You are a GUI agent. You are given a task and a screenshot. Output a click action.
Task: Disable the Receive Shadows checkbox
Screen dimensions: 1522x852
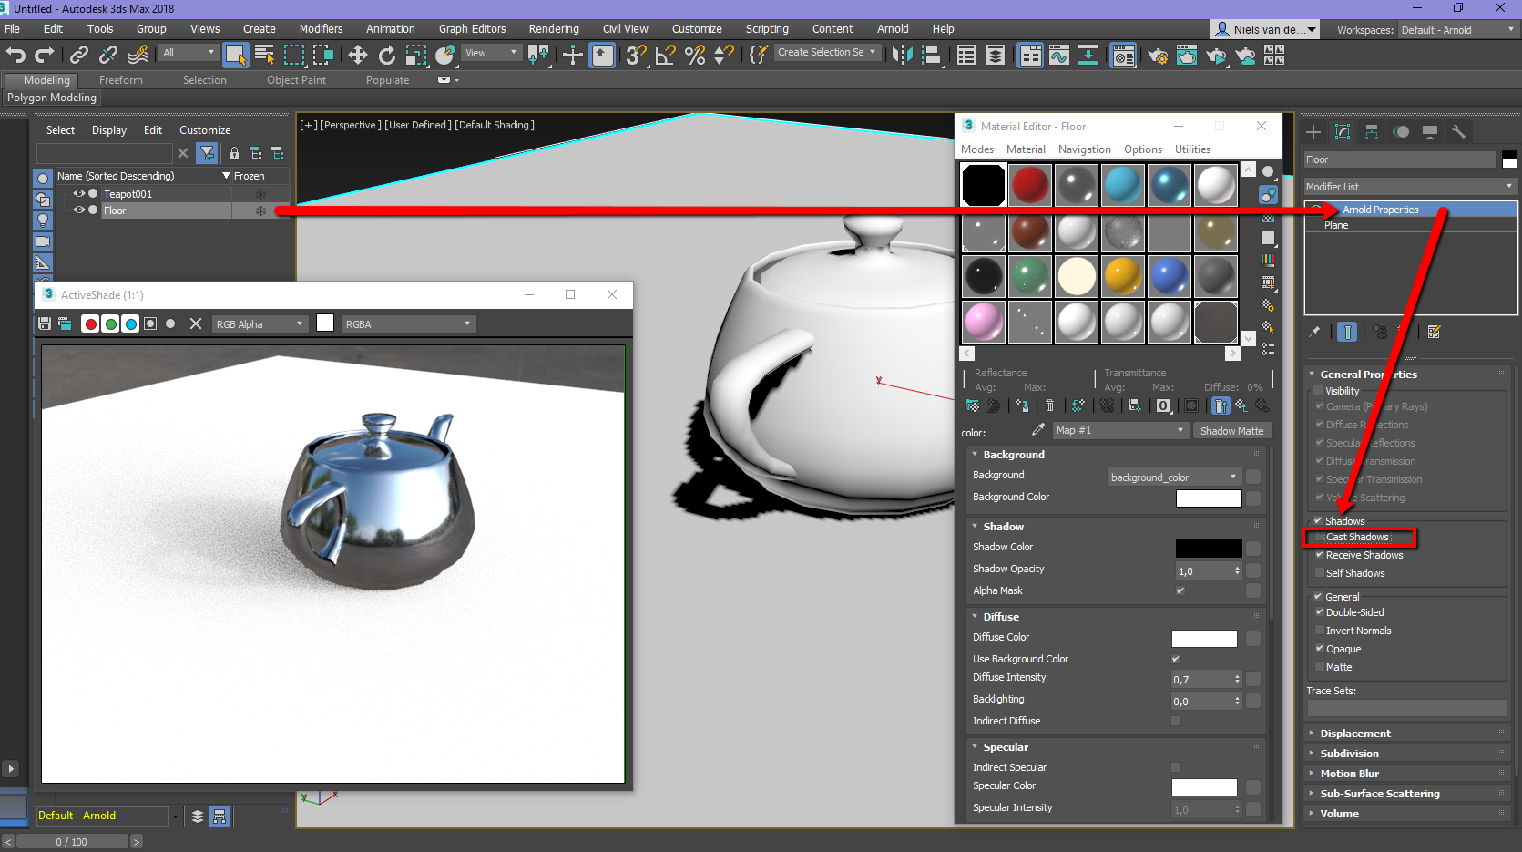(1319, 554)
